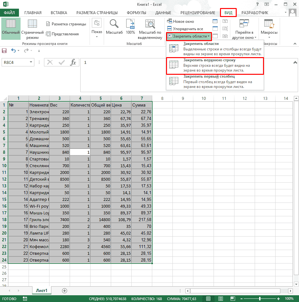Click the zoom out minus button
This screenshot has height=302, width=299.
click(242, 299)
